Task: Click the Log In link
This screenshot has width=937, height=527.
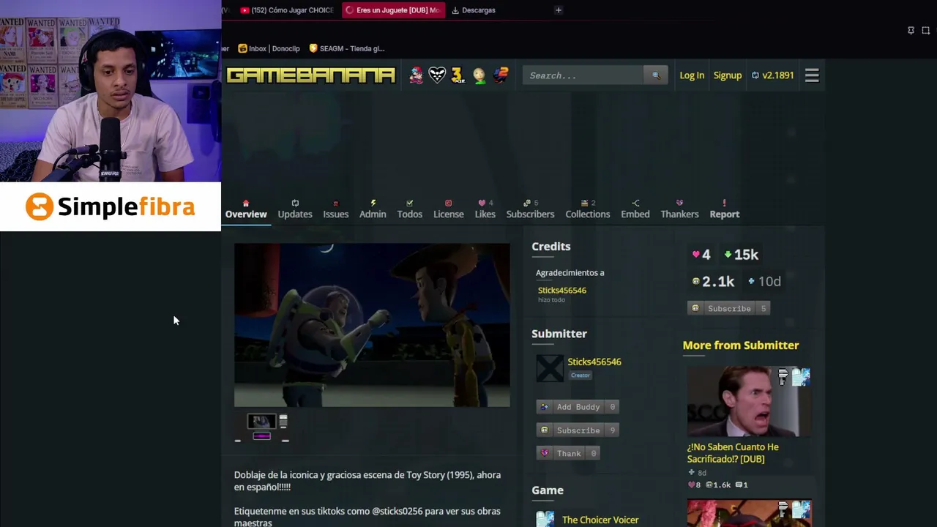Action: (x=692, y=75)
